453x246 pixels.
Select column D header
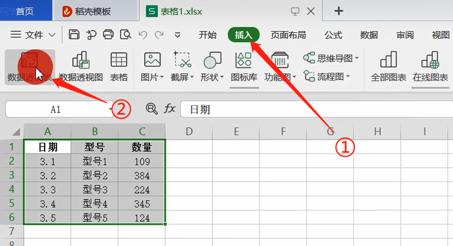coord(189,132)
